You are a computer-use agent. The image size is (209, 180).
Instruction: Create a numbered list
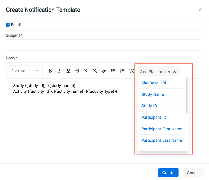122,70
